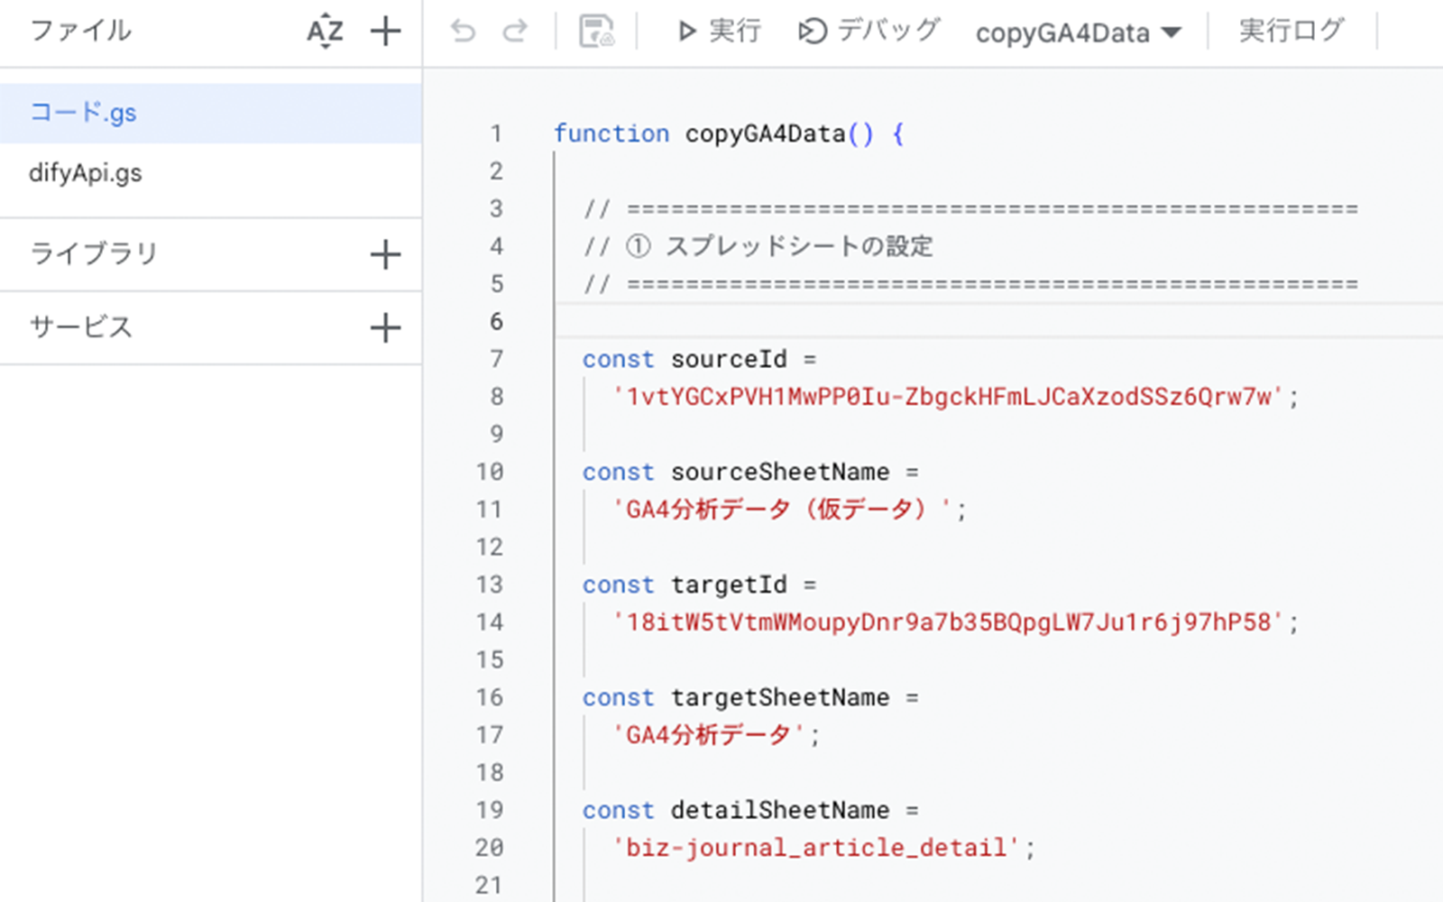Run the script with 実行 button
1443x902 pixels.
(719, 32)
